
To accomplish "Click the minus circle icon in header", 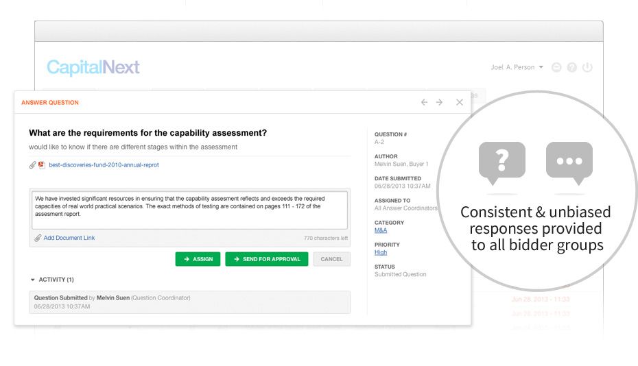I will click(x=556, y=67).
